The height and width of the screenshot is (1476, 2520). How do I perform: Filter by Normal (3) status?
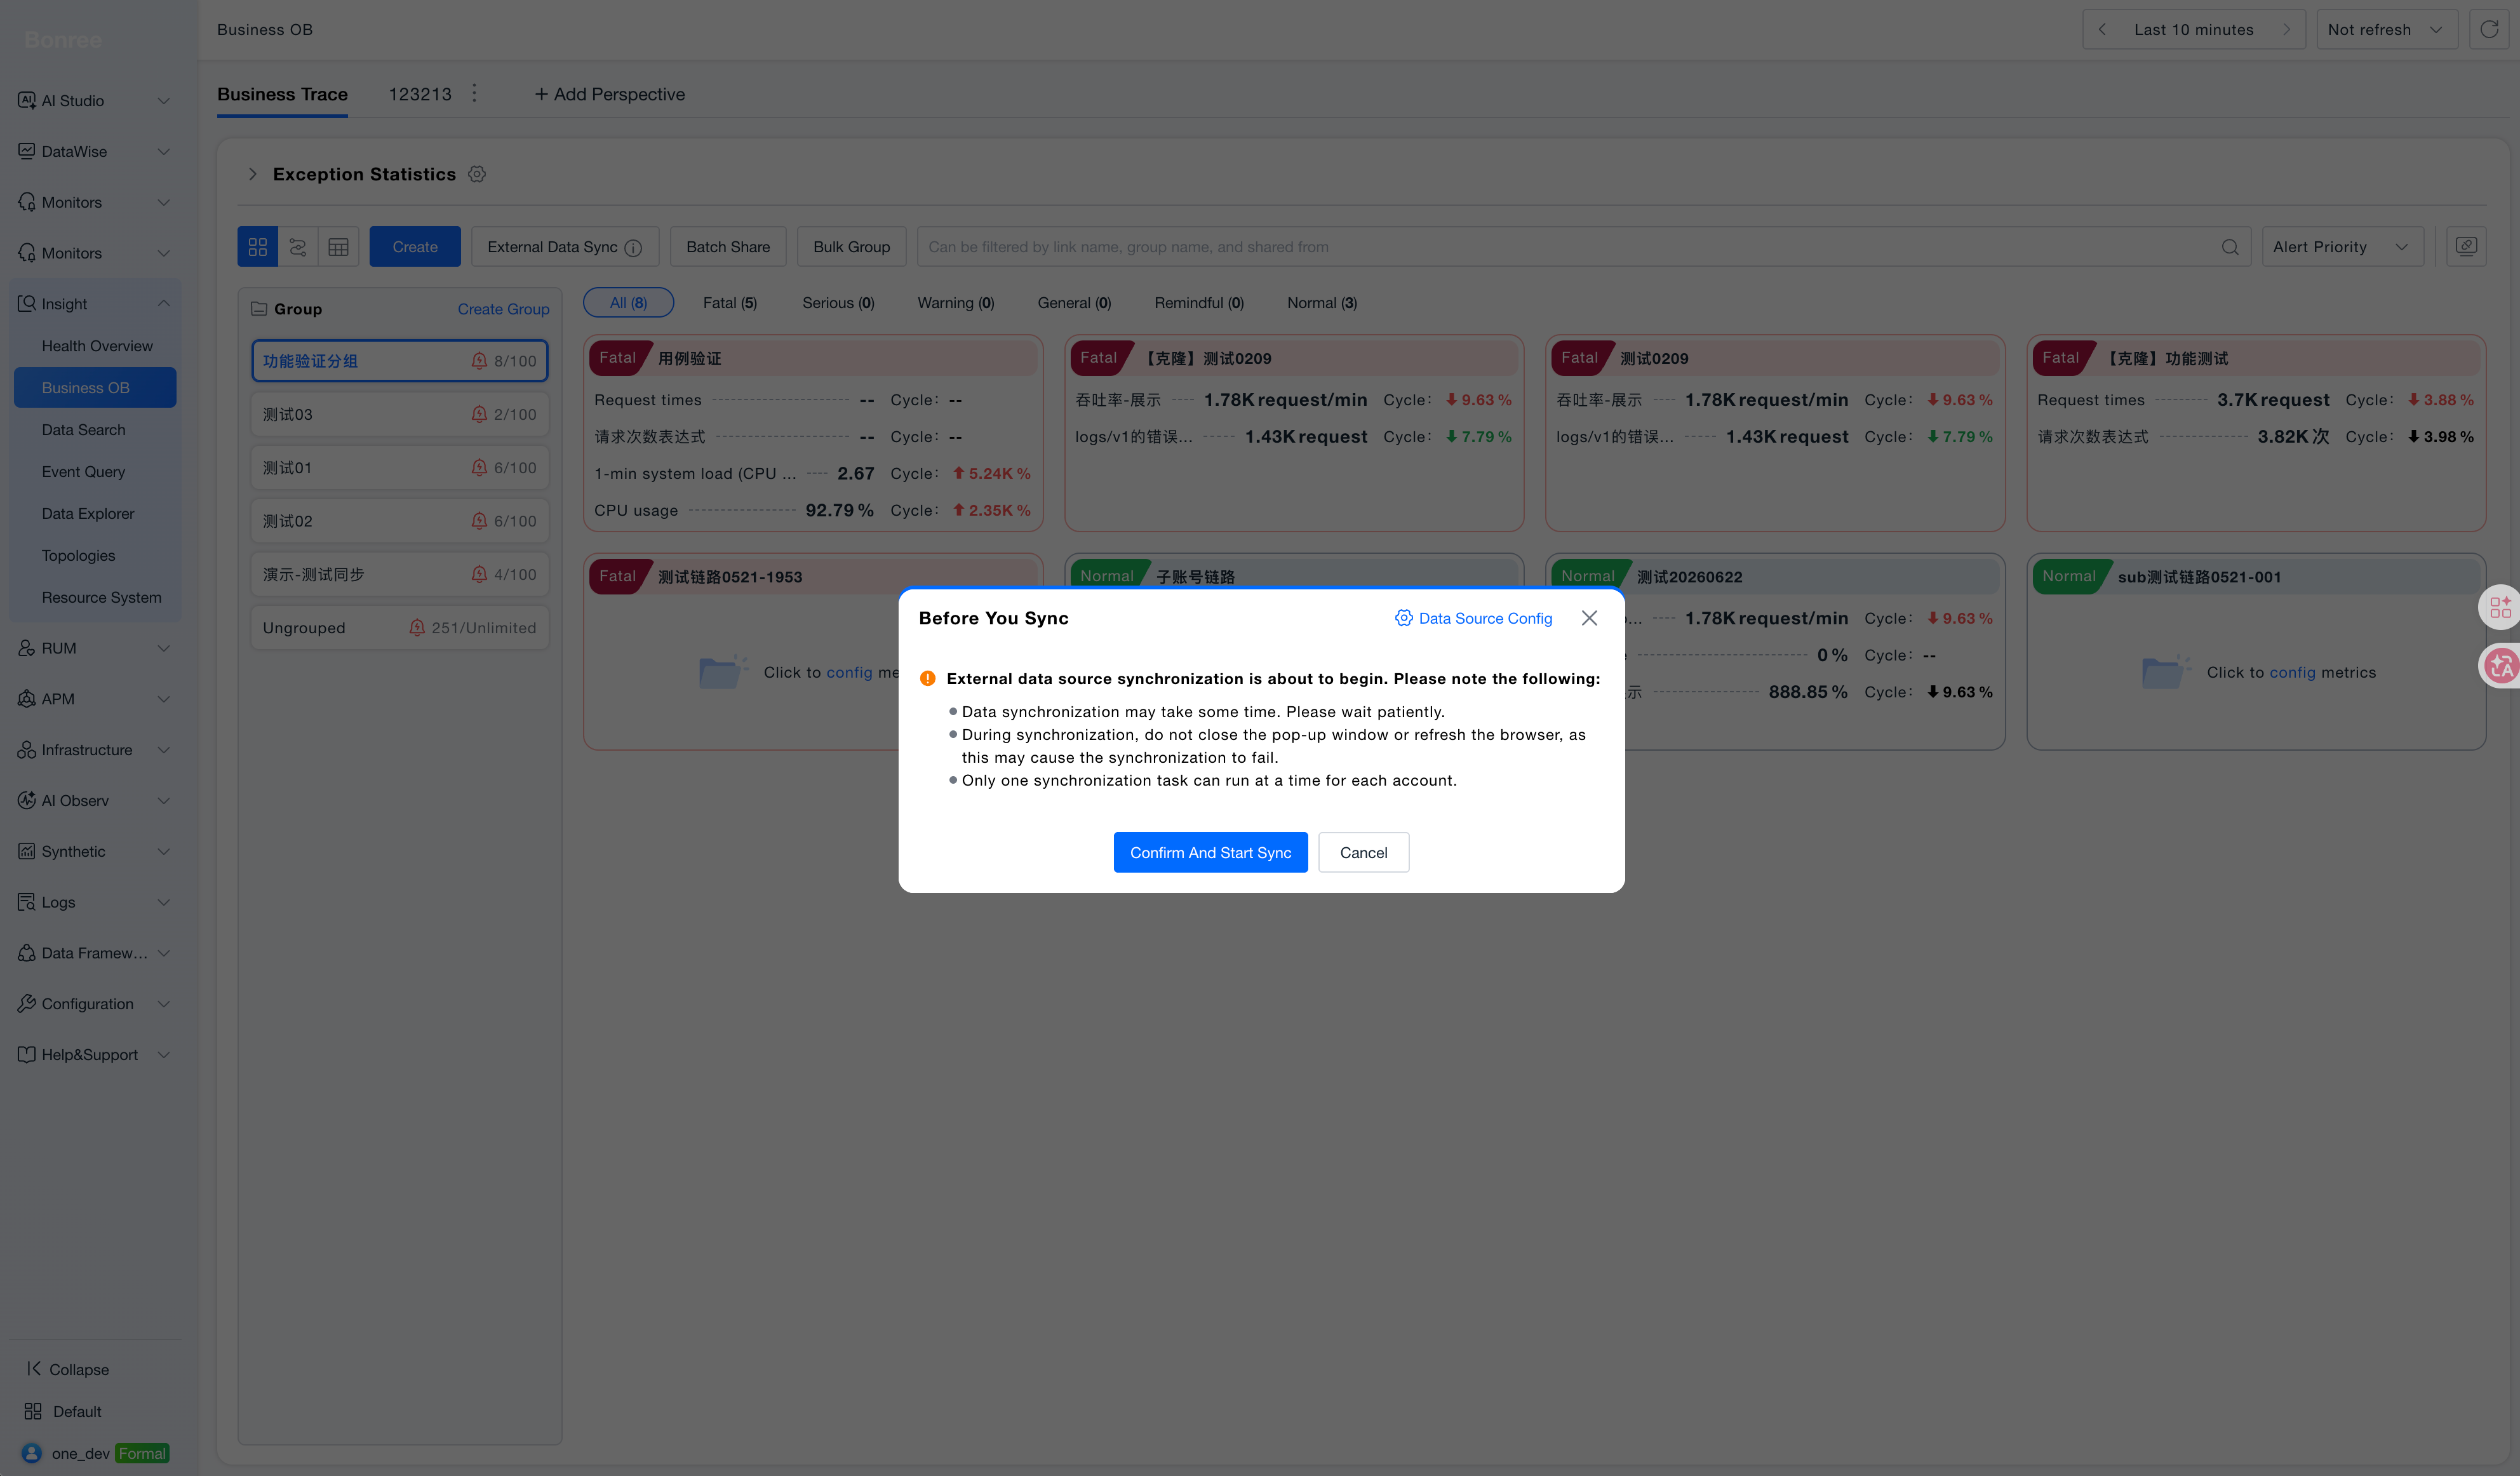point(1322,302)
